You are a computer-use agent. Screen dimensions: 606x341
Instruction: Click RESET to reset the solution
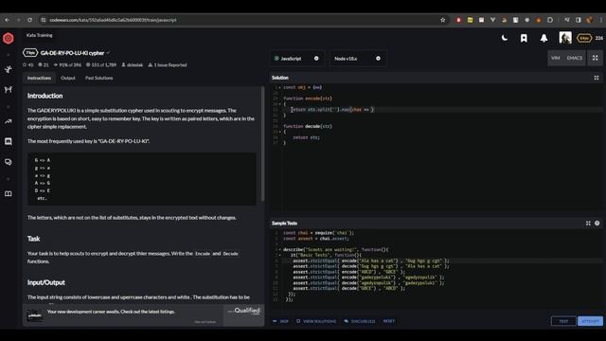point(389,321)
